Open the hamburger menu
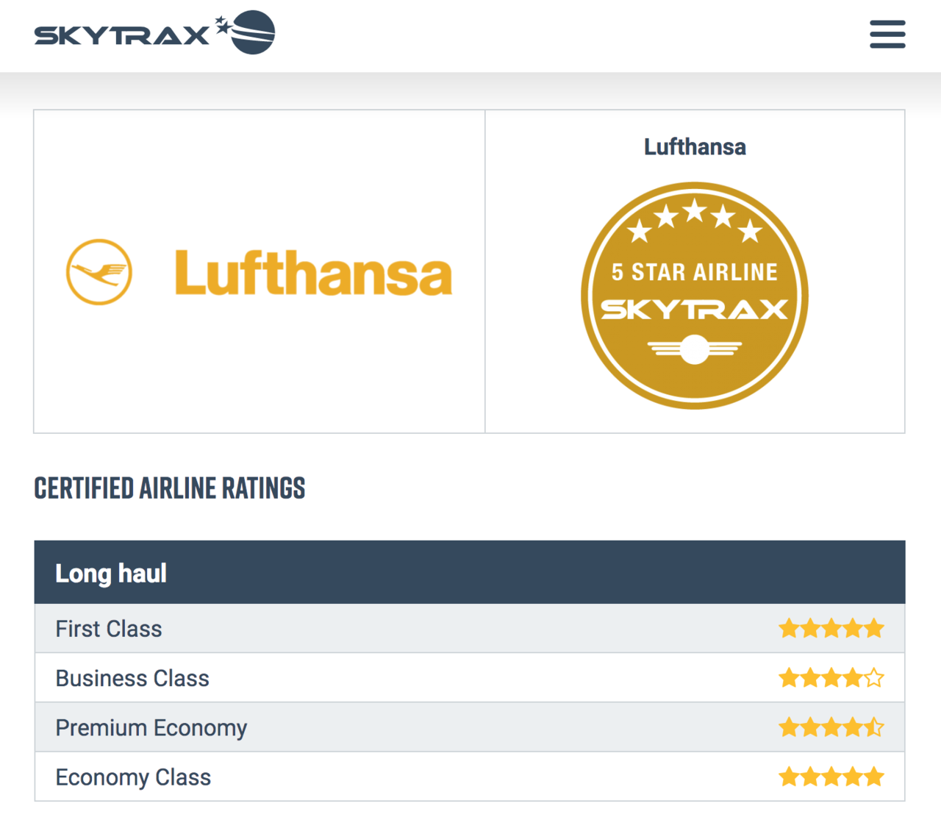This screenshot has height=834, width=941. click(x=887, y=34)
